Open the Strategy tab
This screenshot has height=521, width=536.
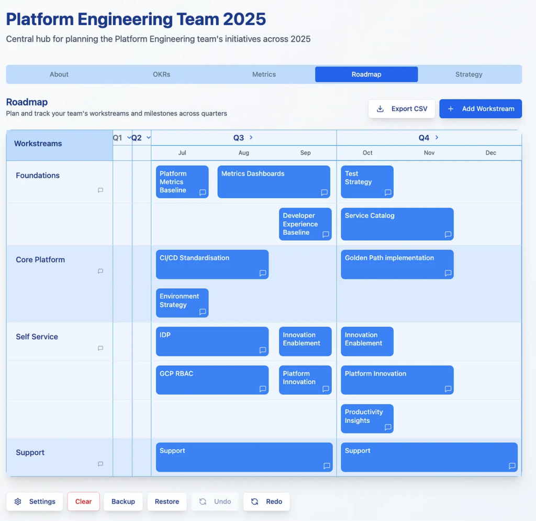468,74
